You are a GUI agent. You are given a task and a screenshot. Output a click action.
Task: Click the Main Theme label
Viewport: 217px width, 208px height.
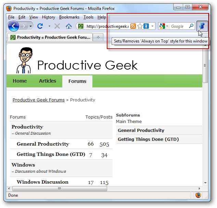pos(129,122)
